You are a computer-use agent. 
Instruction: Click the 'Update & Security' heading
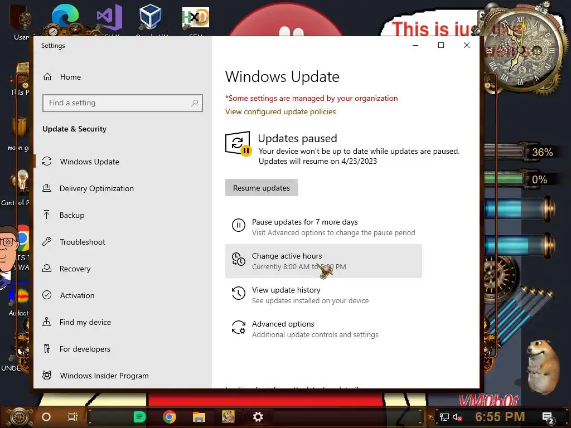(x=74, y=129)
